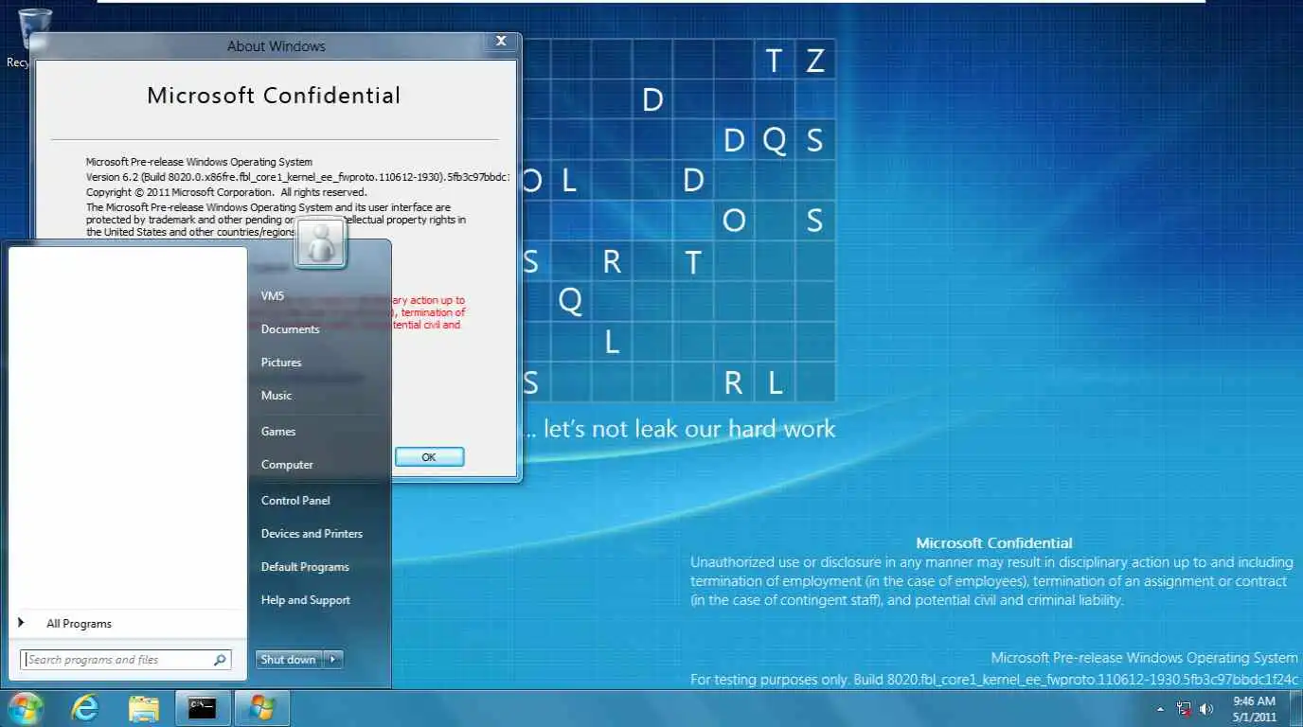The width and height of the screenshot is (1303, 727).
Task: Open the clock showing 9:46 AM
Action: tap(1255, 708)
